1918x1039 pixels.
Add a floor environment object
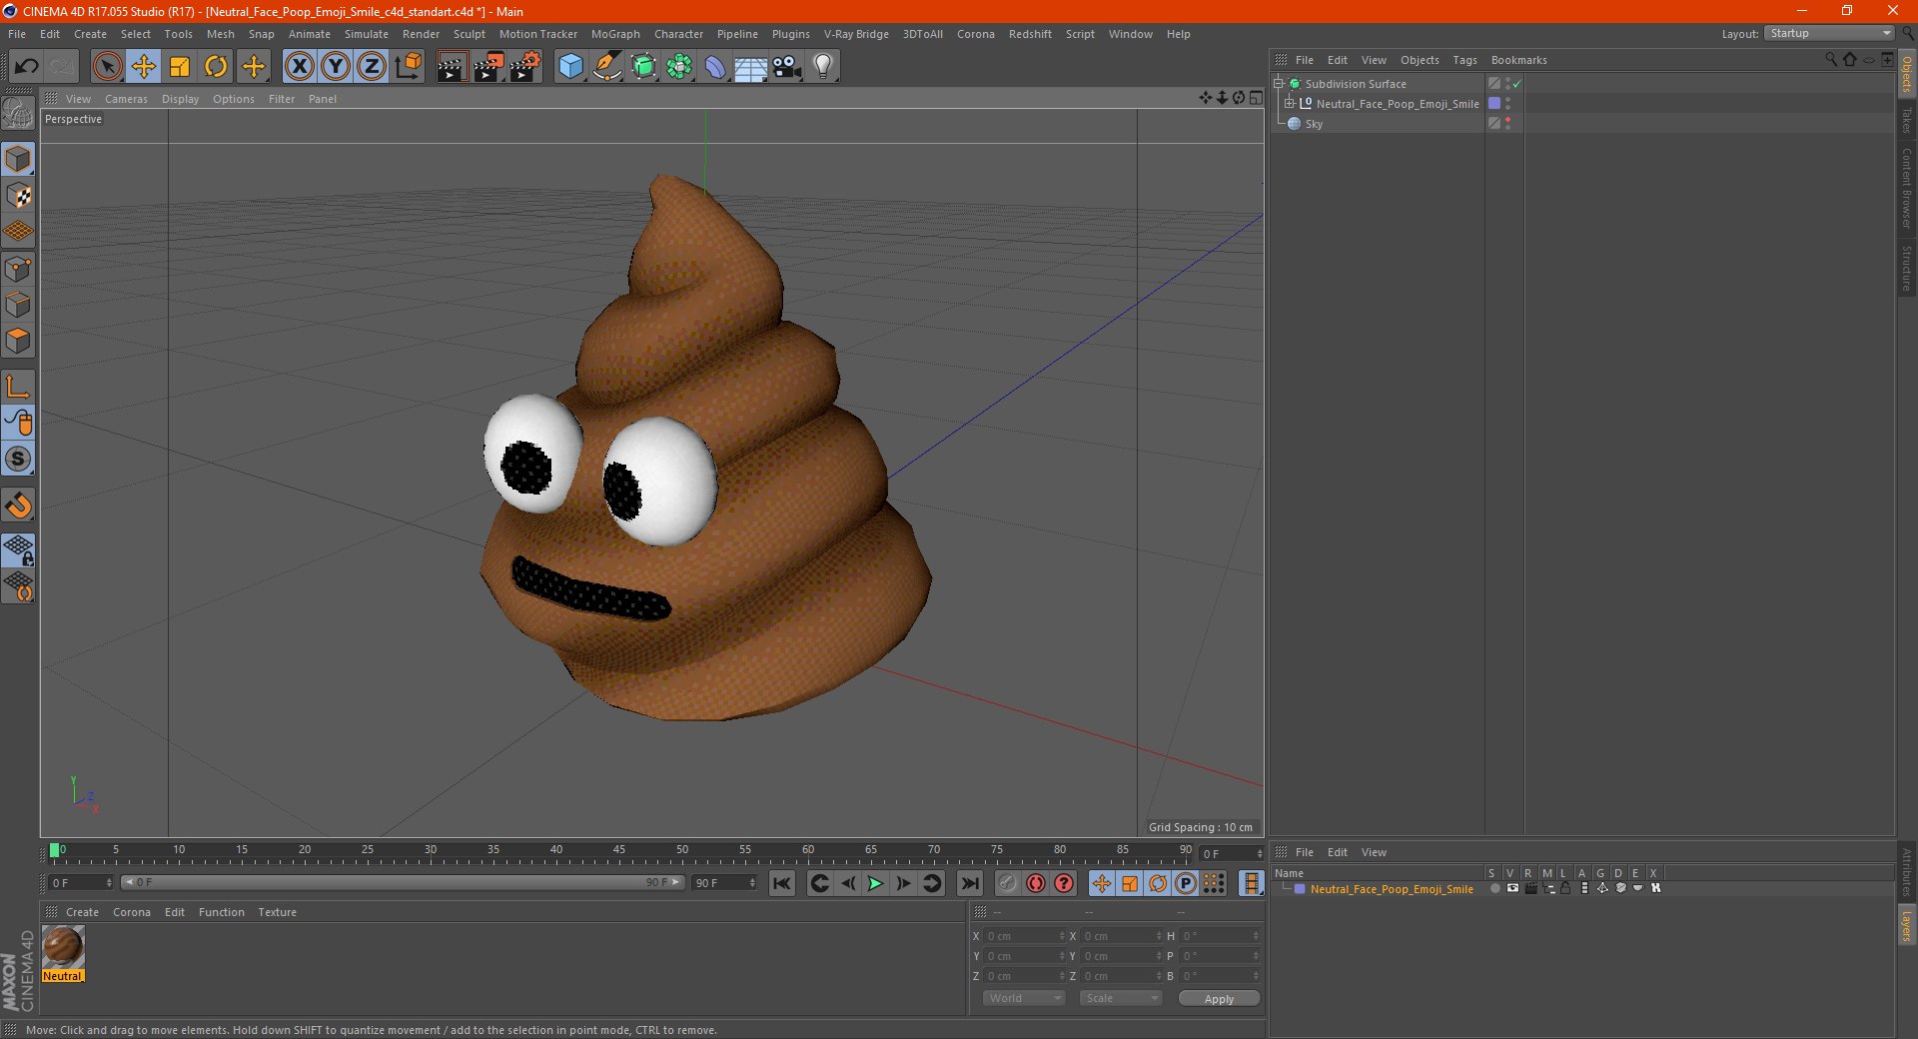coord(751,67)
